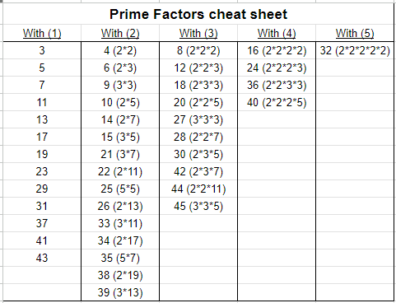Click the cell with 4 (2*2)
The width and height of the screenshot is (396, 303).
click(120, 50)
